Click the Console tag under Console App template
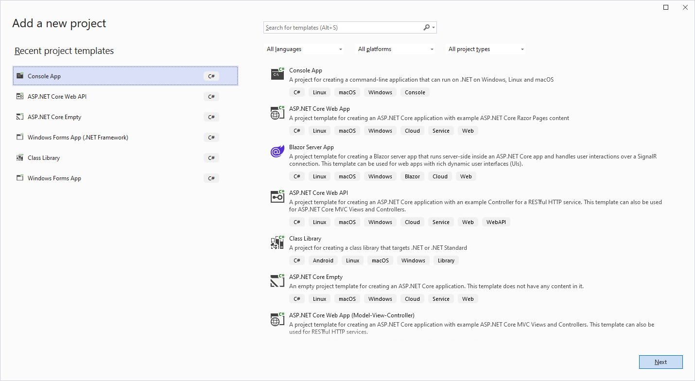Viewport: 695px width, 381px height. pyautogui.click(x=415, y=92)
